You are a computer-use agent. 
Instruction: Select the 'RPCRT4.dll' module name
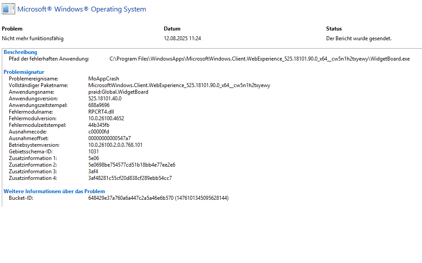[101, 112]
